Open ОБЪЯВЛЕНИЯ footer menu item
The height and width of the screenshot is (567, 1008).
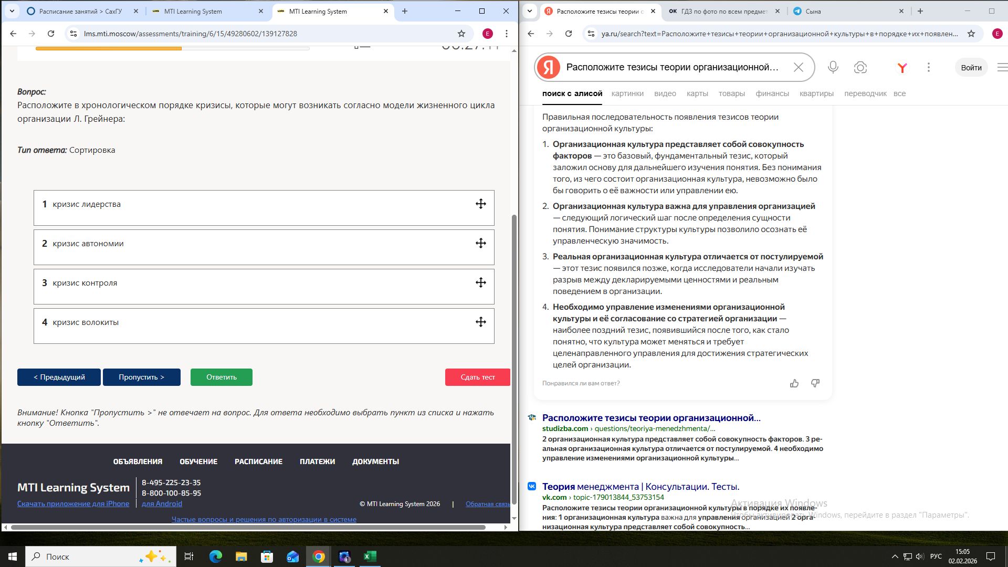point(138,461)
